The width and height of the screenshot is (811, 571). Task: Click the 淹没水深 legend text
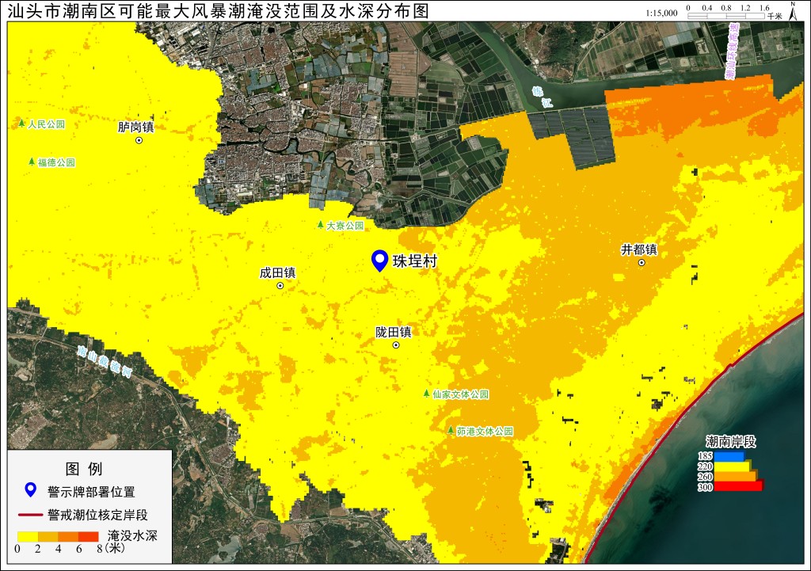click(x=132, y=535)
